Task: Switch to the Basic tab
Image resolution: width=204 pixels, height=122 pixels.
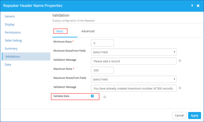Action: click(x=60, y=31)
